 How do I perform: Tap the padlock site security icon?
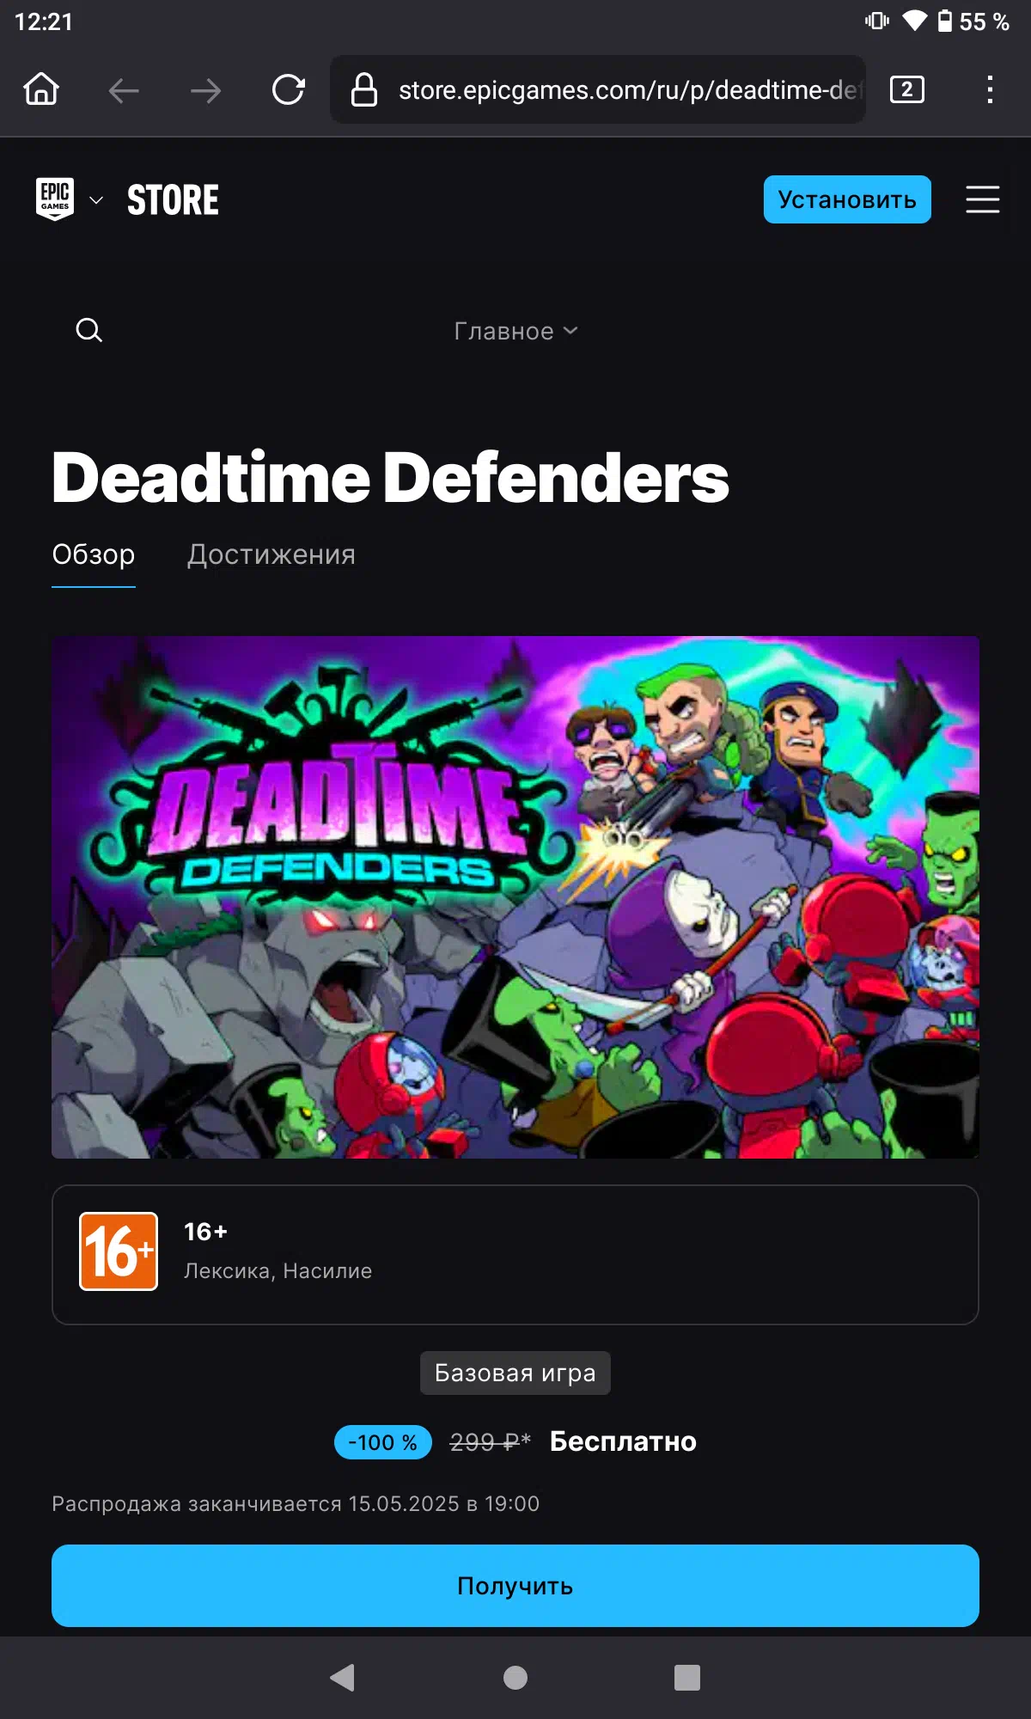364,89
